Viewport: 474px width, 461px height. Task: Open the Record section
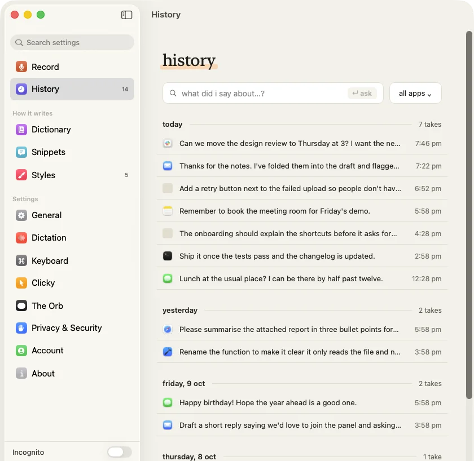click(72, 67)
